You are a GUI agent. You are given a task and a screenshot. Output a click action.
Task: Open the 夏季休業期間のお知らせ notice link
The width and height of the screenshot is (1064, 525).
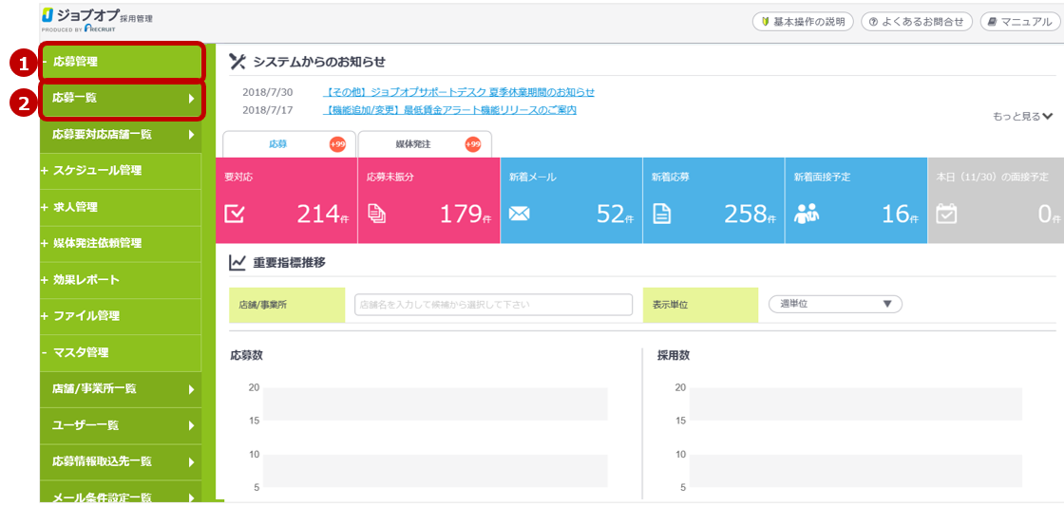pos(459,92)
